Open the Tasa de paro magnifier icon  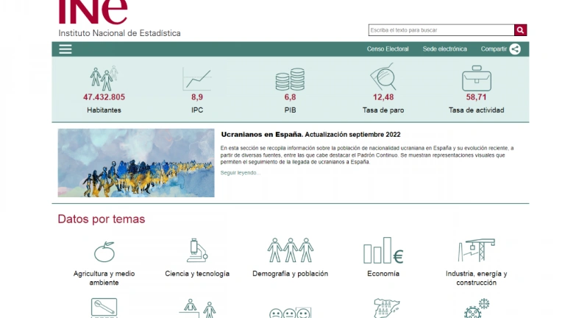(x=383, y=78)
